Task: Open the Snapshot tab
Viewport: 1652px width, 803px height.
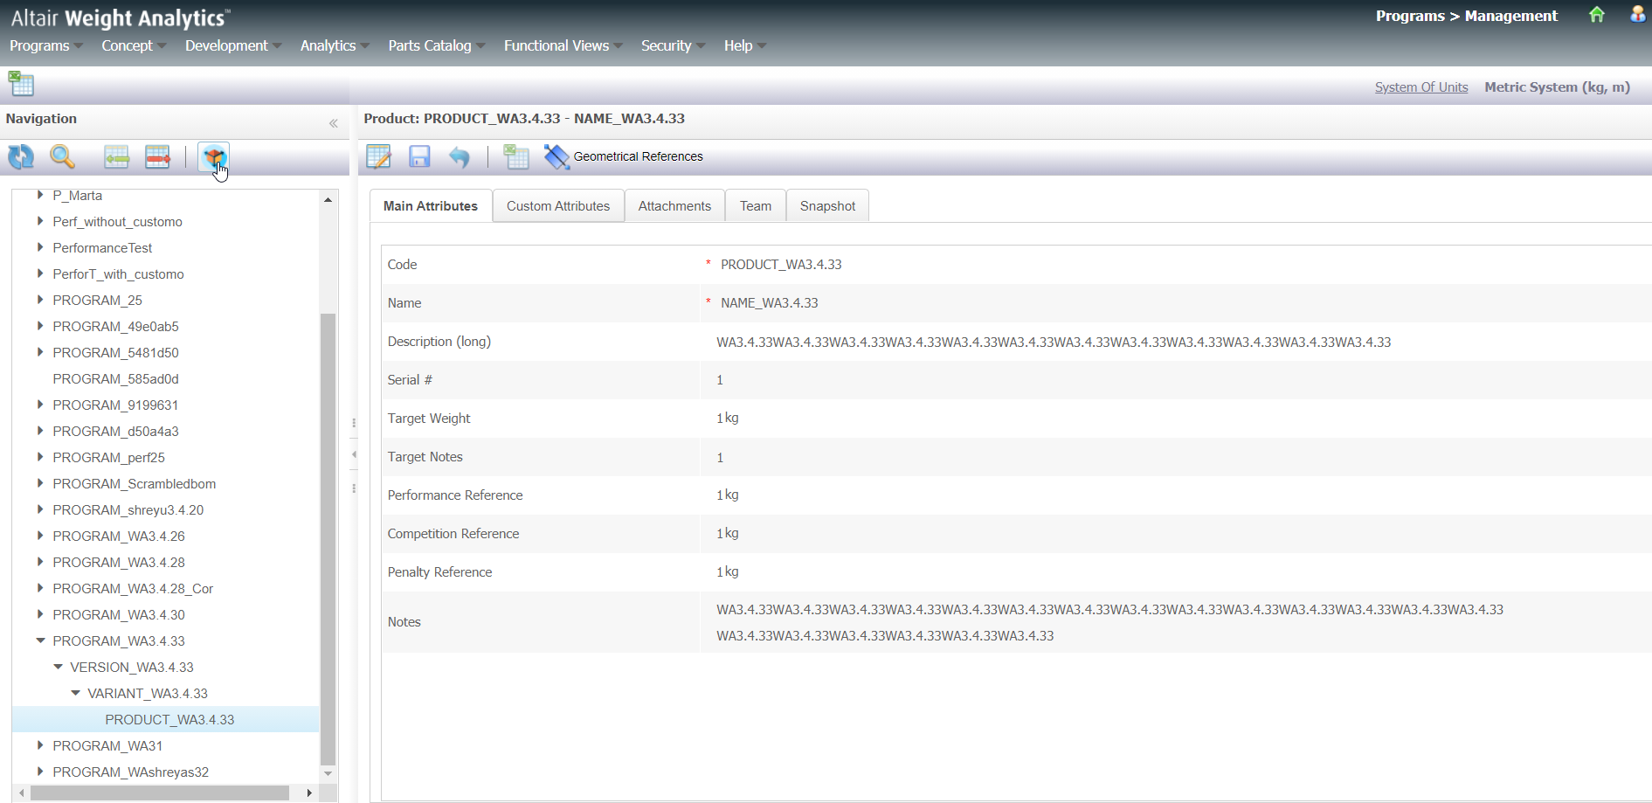Action: tap(826, 206)
